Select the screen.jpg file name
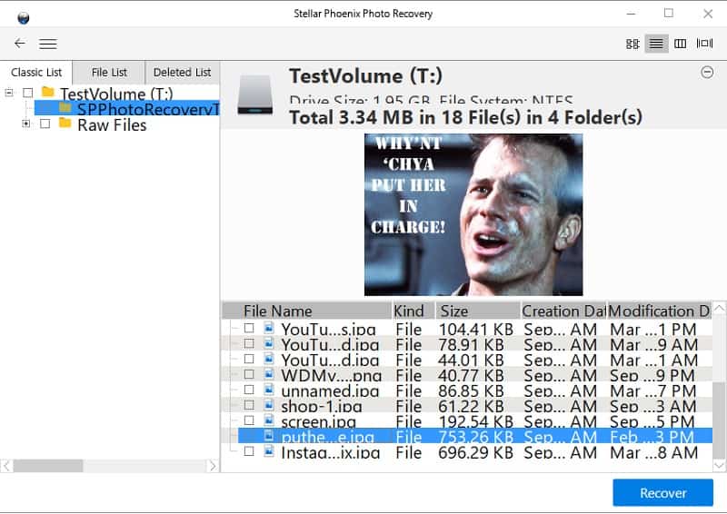This screenshot has height=514, width=727. [319, 421]
